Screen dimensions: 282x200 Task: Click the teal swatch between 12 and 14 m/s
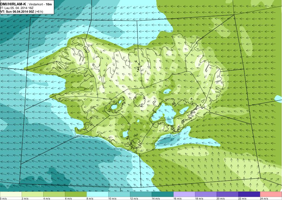tap(141, 194)
